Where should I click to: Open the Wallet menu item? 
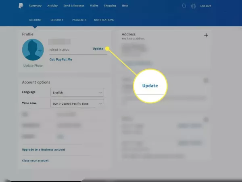[94, 6]
